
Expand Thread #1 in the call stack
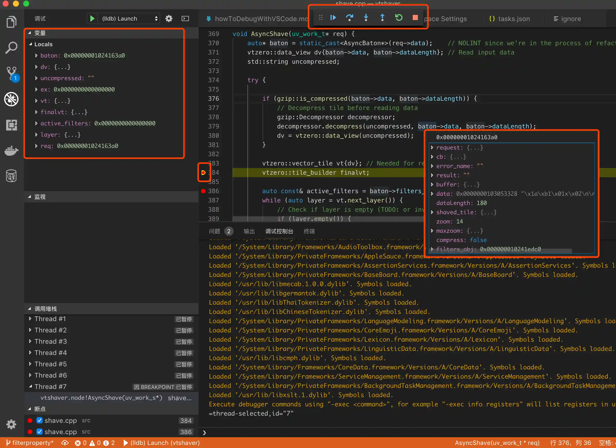point(31,319)
